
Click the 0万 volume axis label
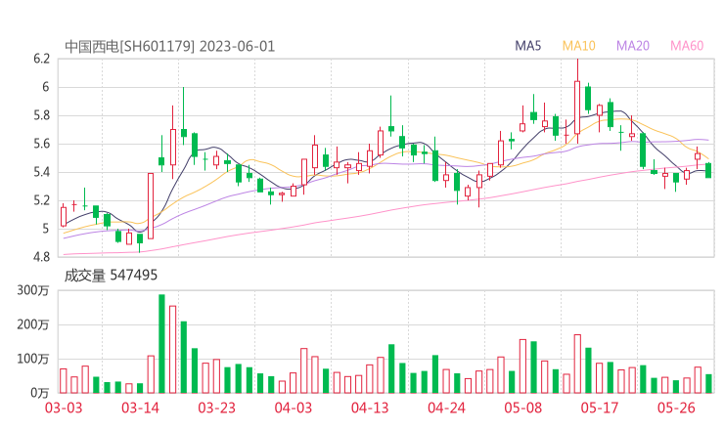coord(39,393)
